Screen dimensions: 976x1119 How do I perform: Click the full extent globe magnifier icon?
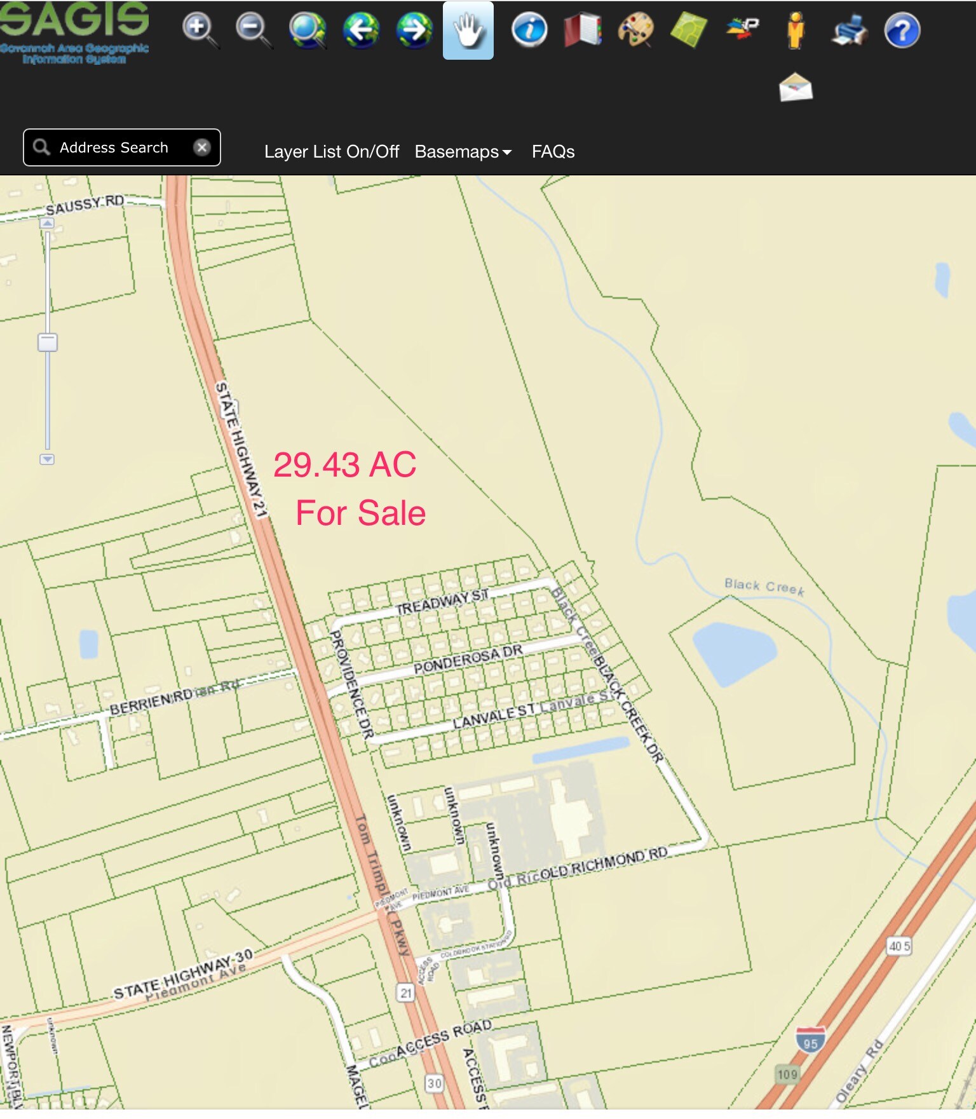[x=307, y=30]
